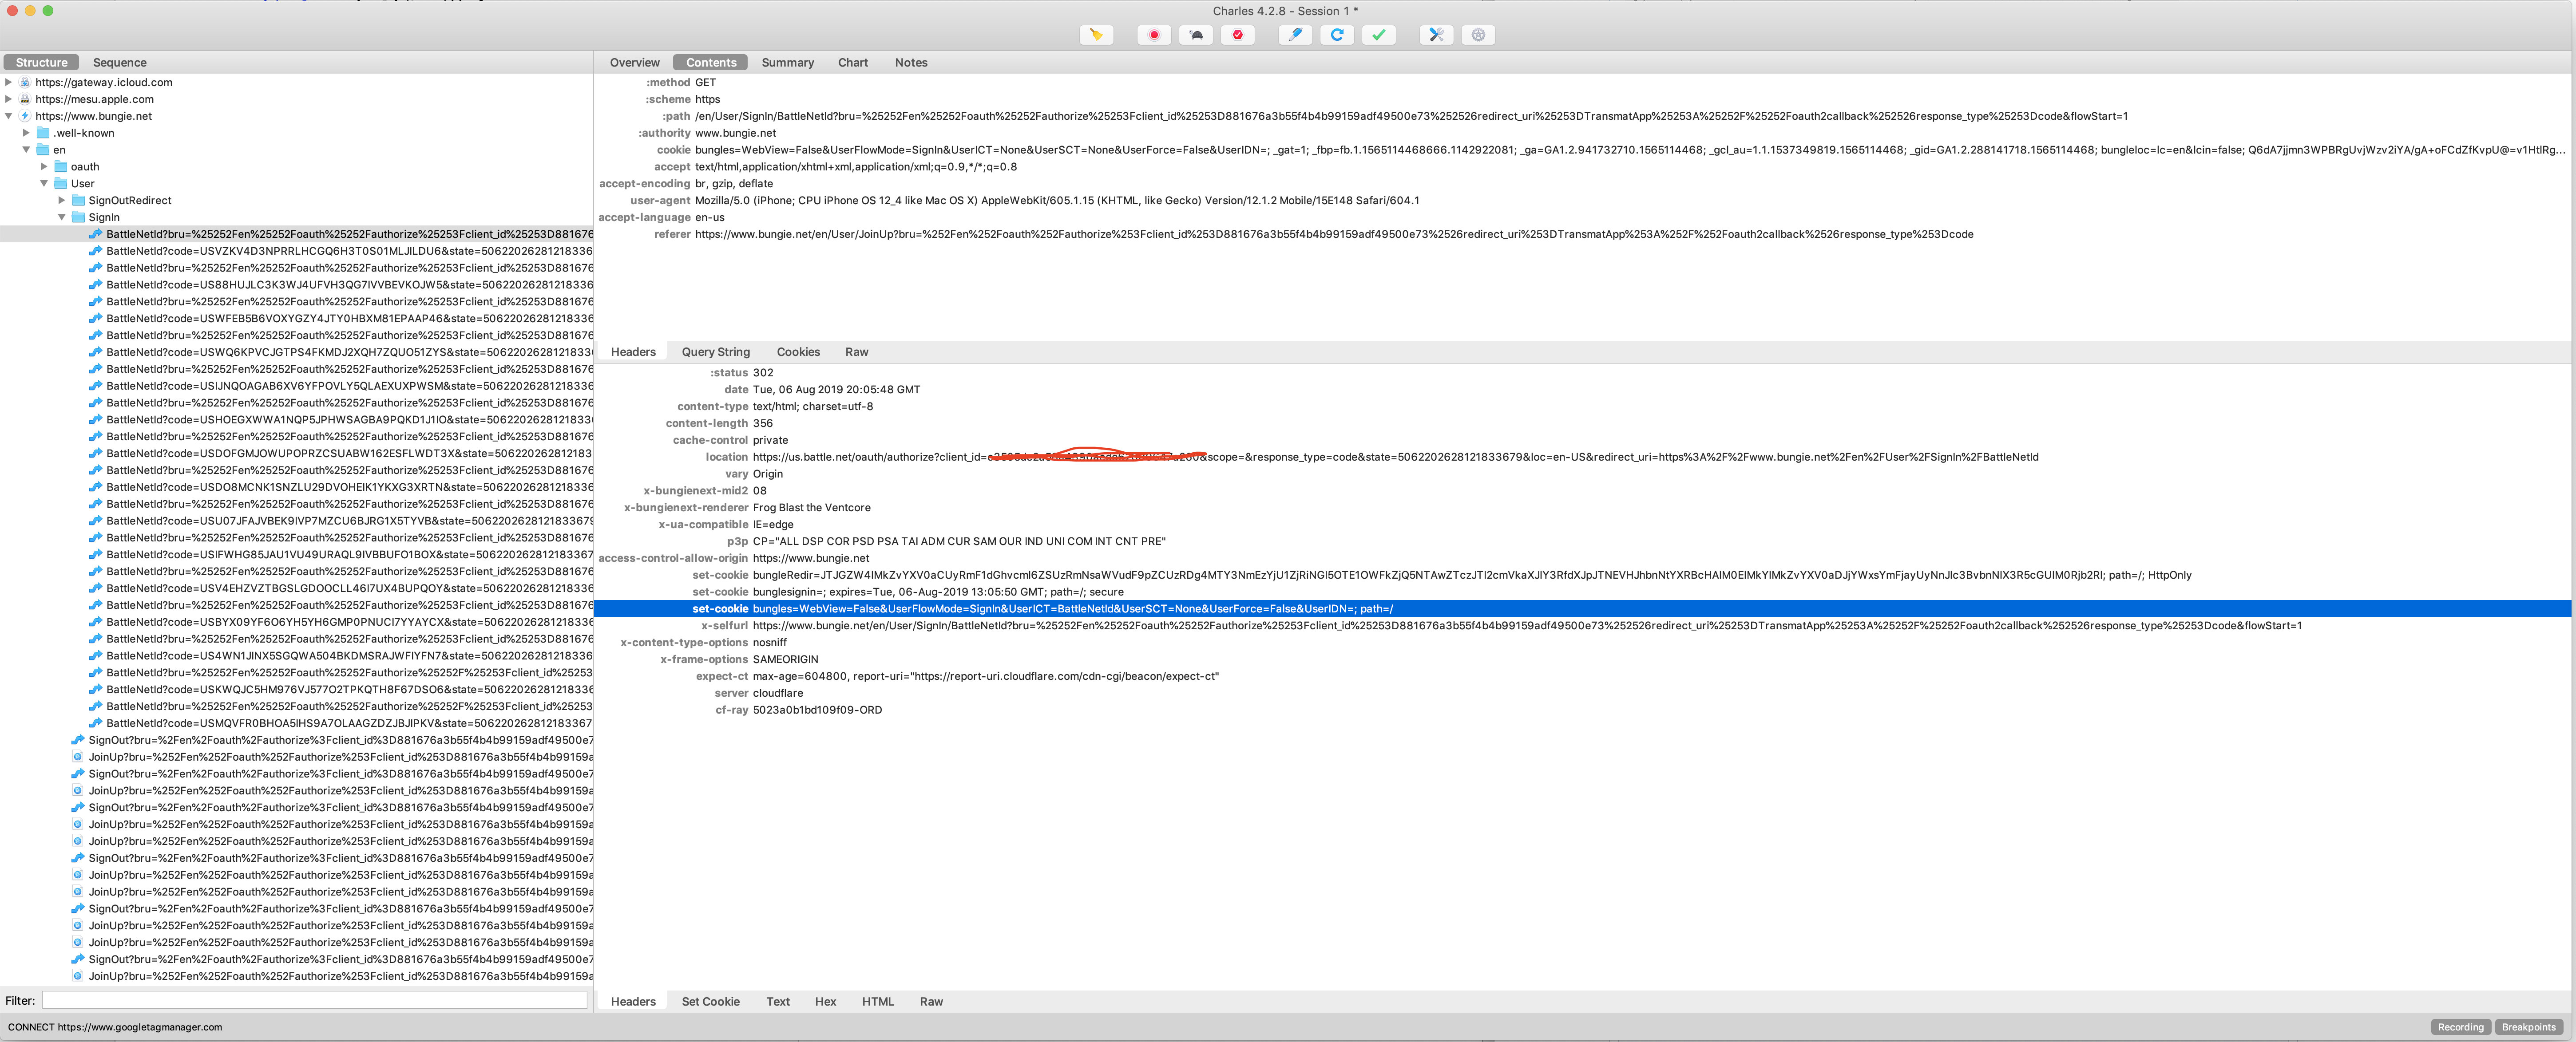Select the SignIn folder row in tree
Screen dimensions: 2576x1042
pyautogui.click(x=297, y=217)
